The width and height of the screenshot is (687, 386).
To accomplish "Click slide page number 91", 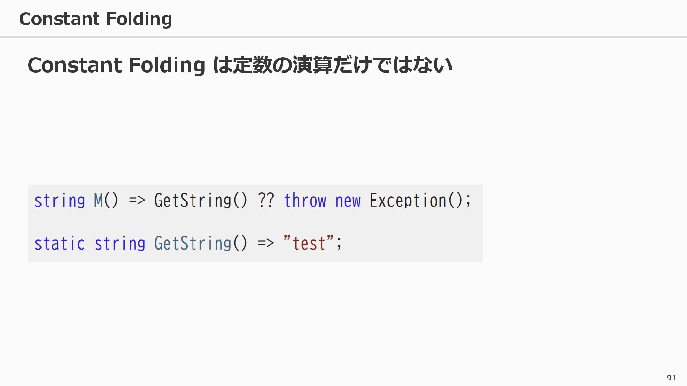I will point(671,378).
